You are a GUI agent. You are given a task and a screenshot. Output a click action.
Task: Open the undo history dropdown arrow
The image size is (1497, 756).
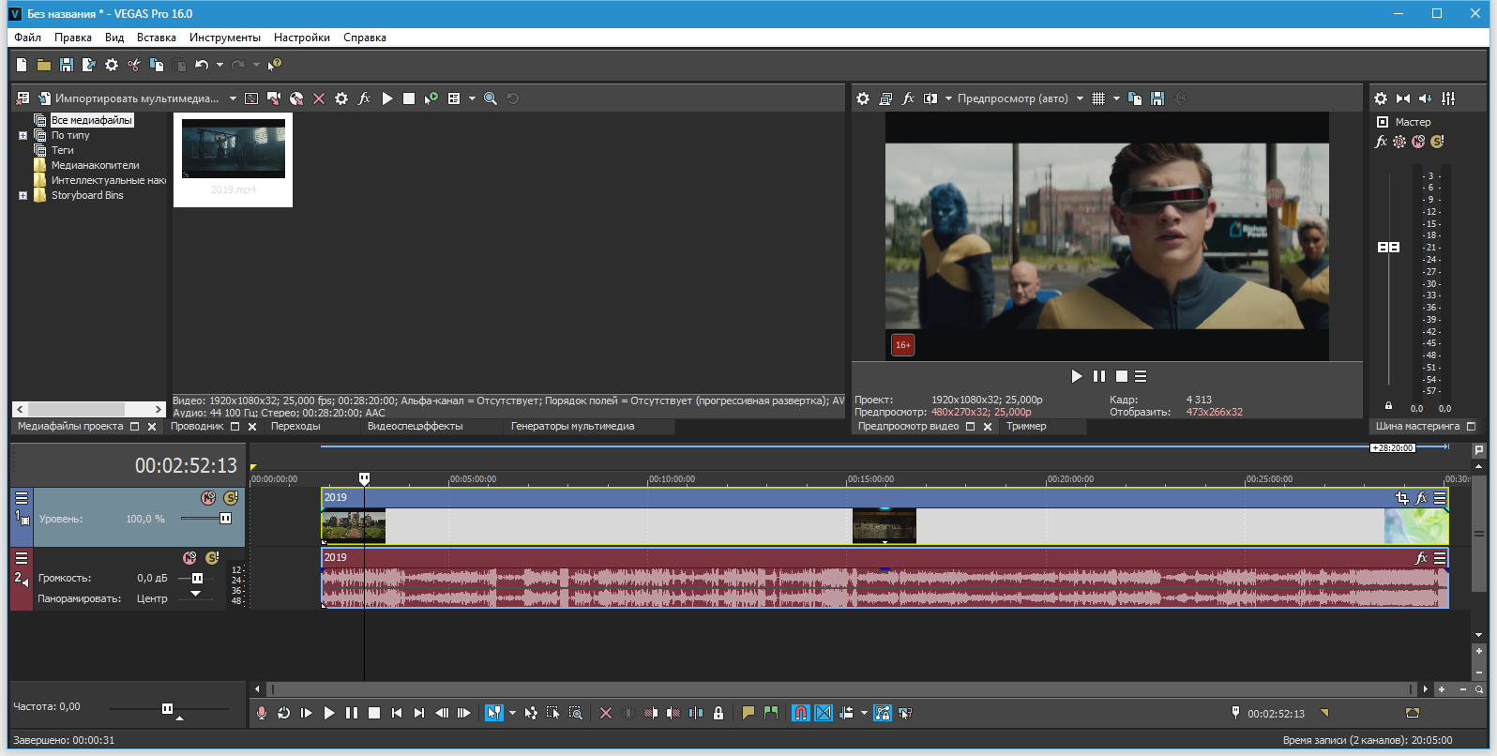(x=219, y=65)
